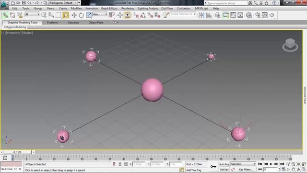Open the Layer Manager

coord(217,15)
